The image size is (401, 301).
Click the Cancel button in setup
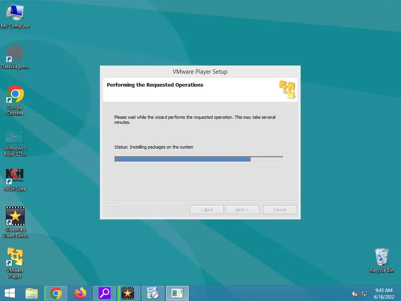tap(280, 210)
